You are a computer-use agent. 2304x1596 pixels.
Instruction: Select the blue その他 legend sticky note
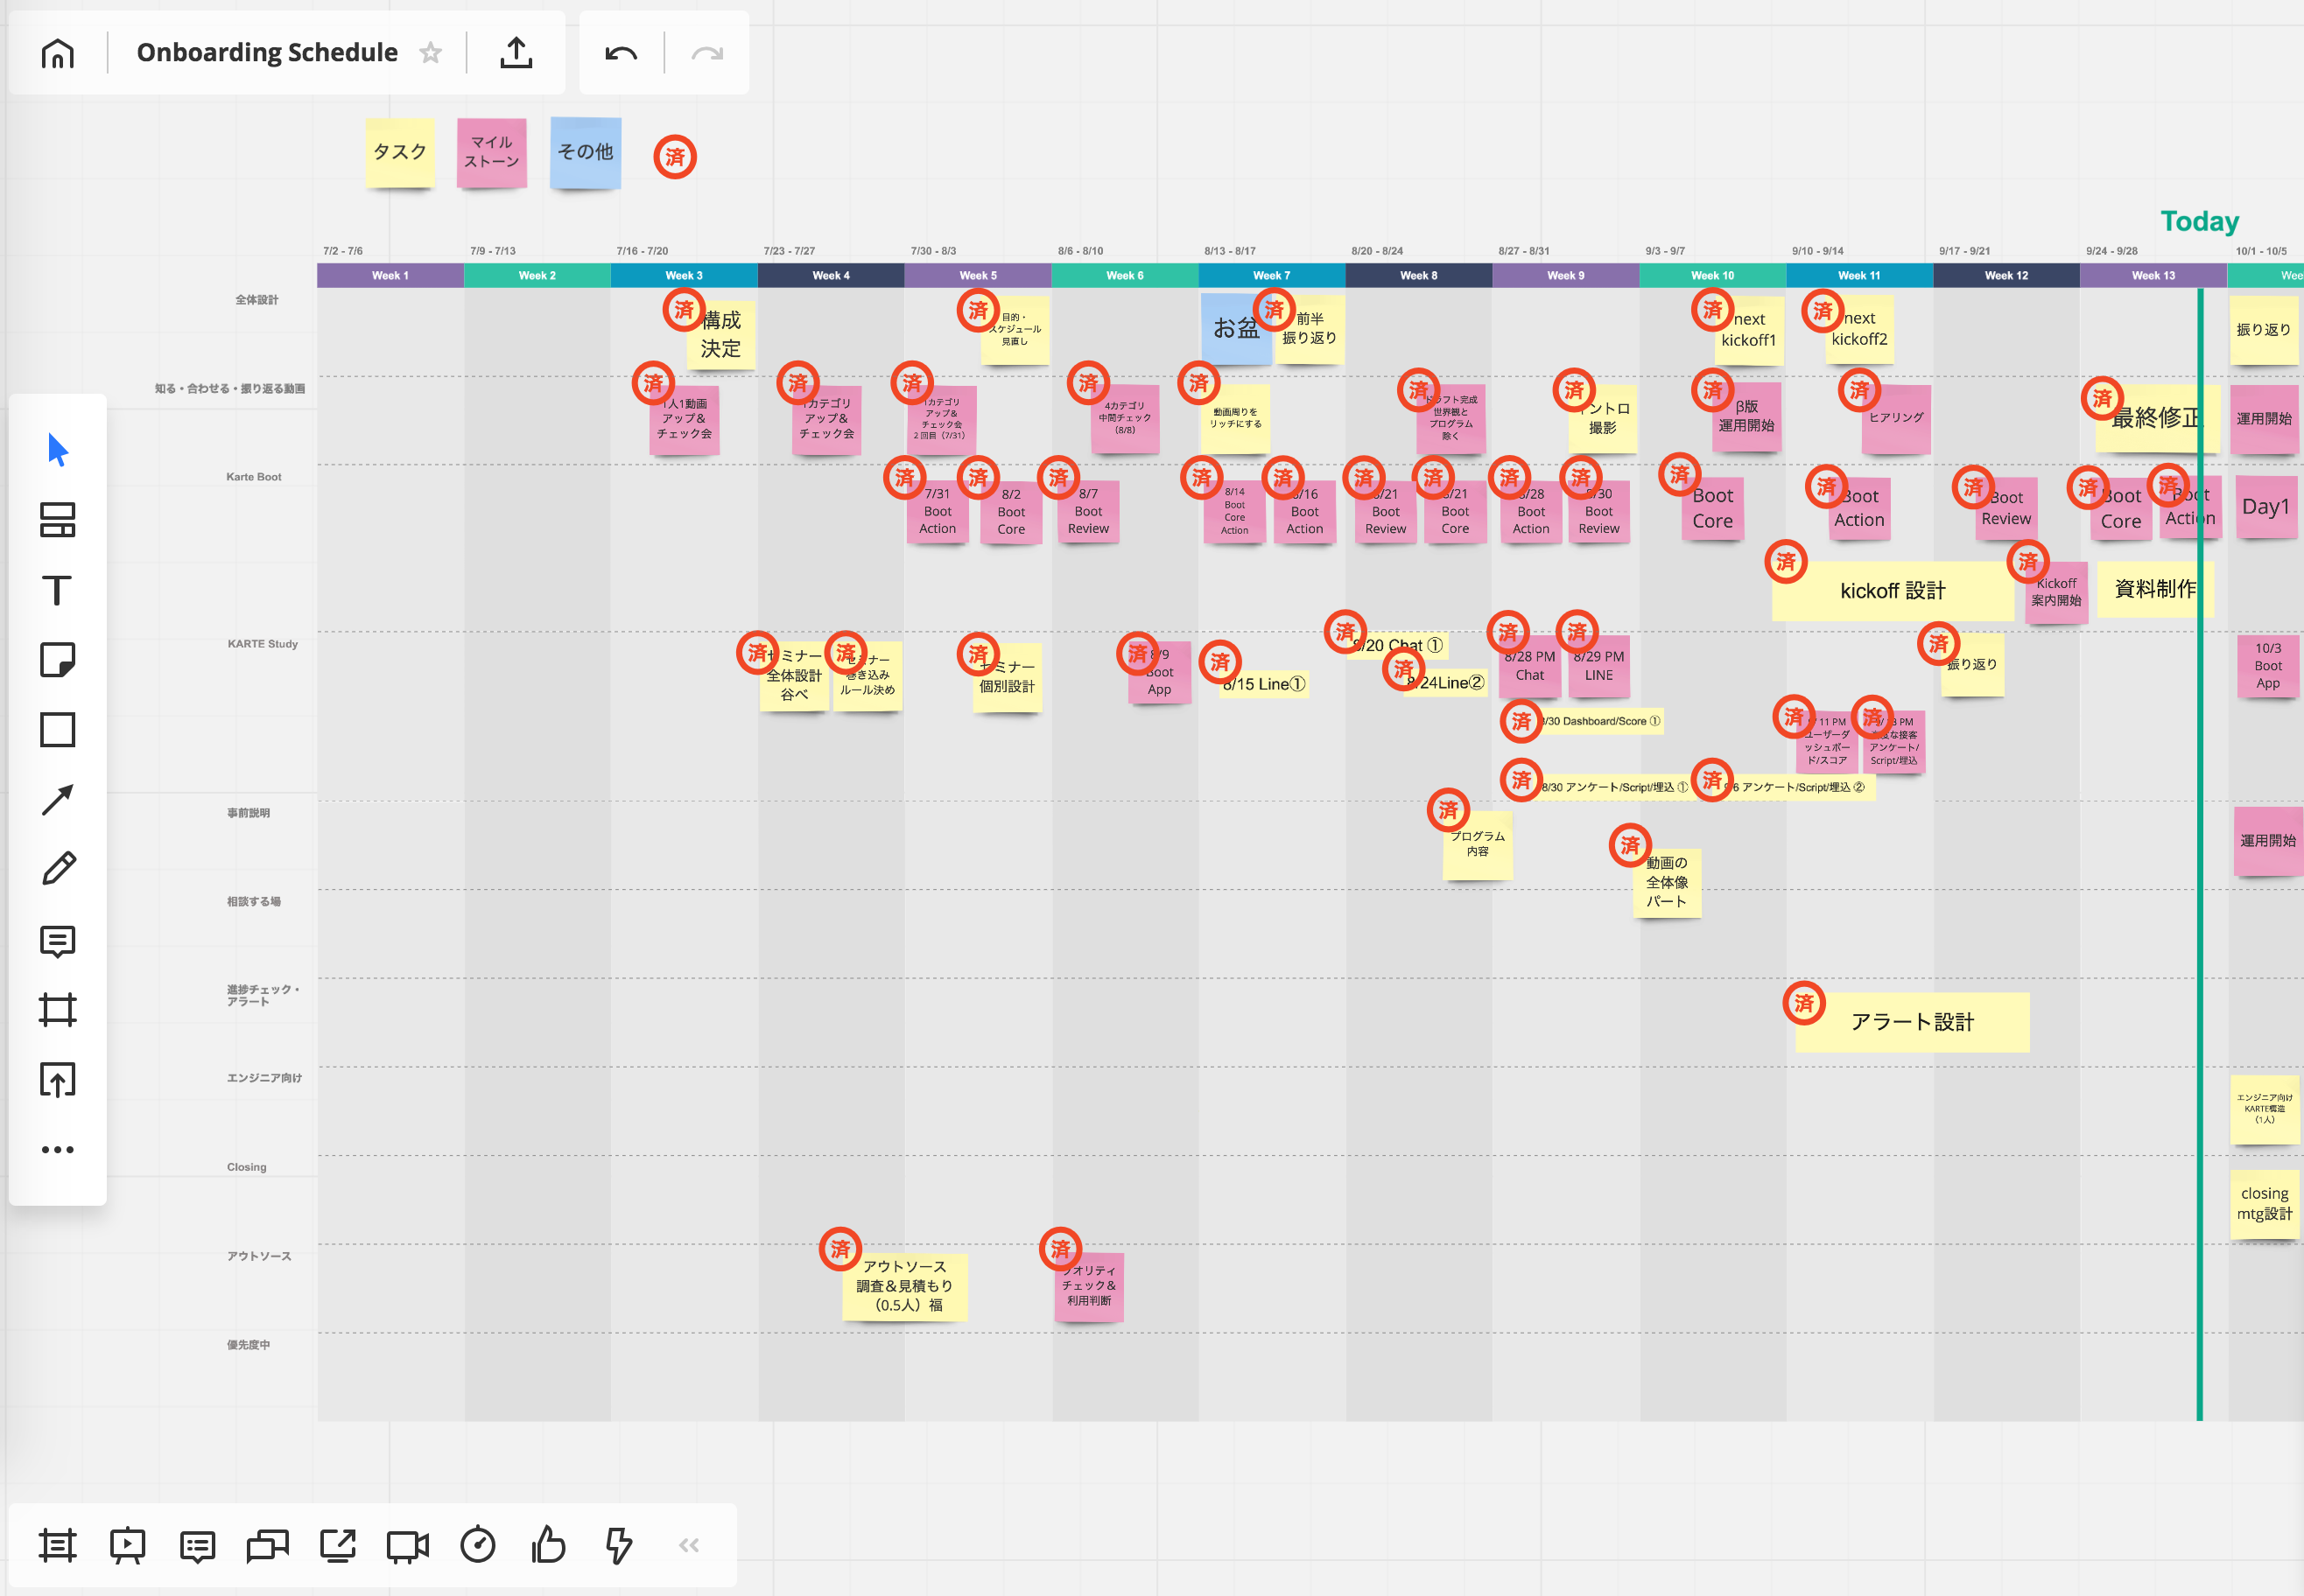point(586,152)
